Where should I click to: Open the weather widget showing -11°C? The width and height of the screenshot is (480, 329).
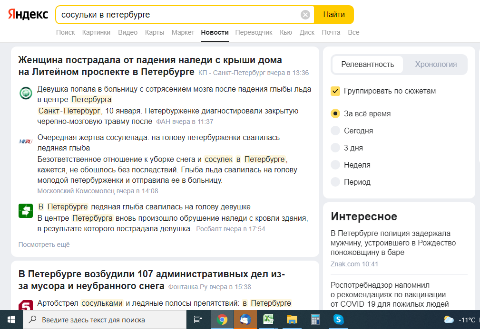pos(460,320)
